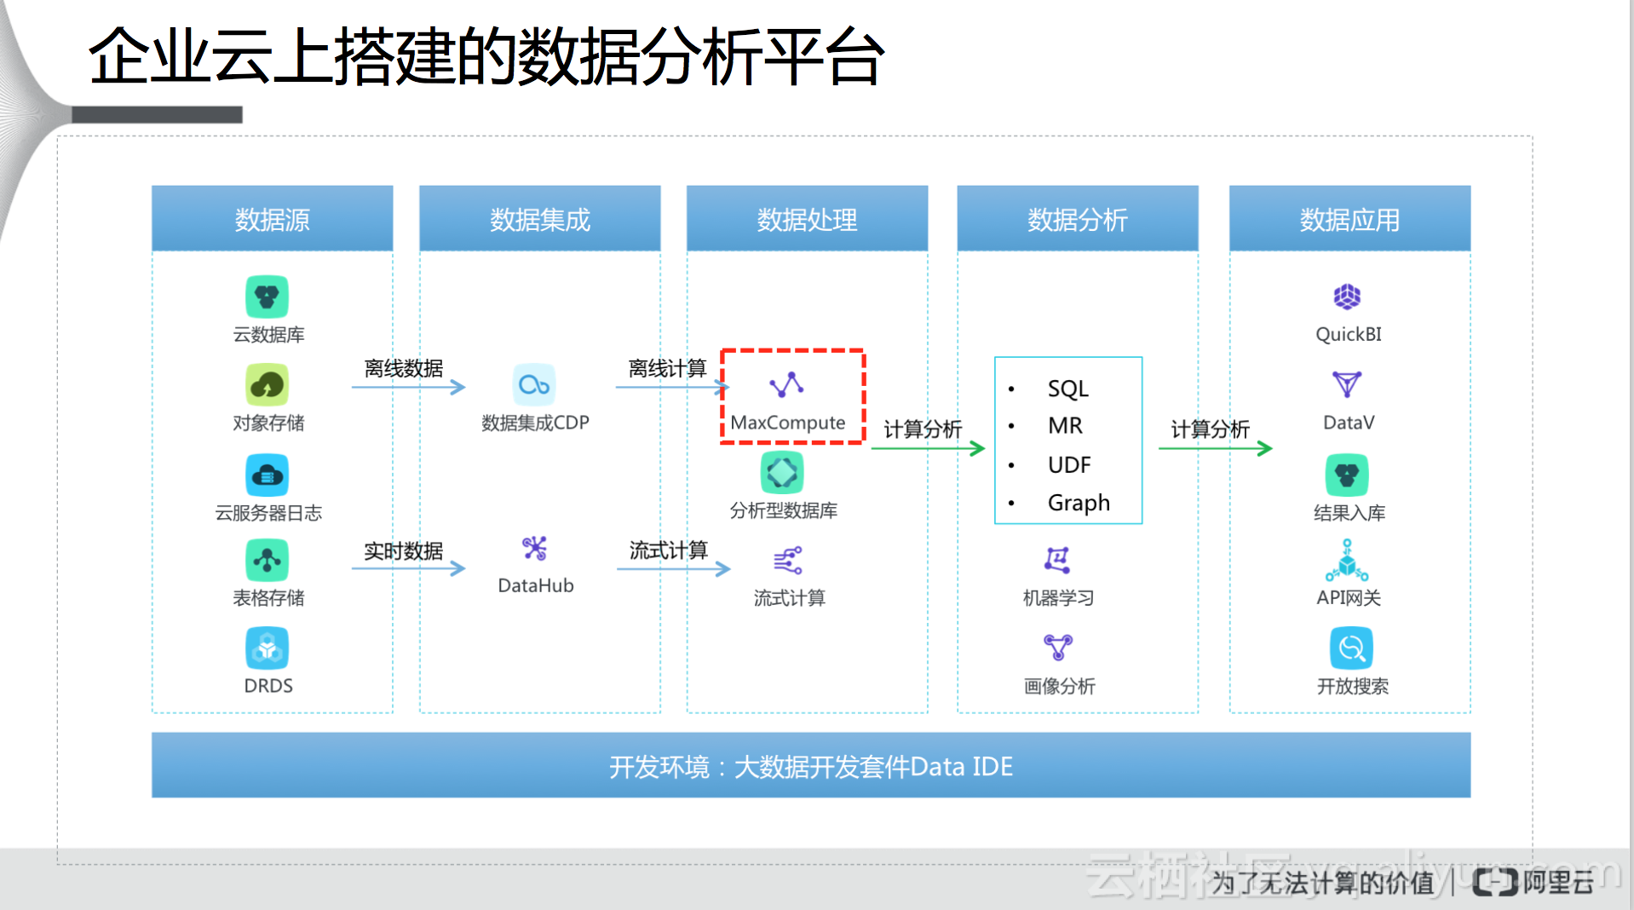Click the 开发环境 Data IDE banner
Viewport: 1634px width, 910px height.
tap(810, 766)
